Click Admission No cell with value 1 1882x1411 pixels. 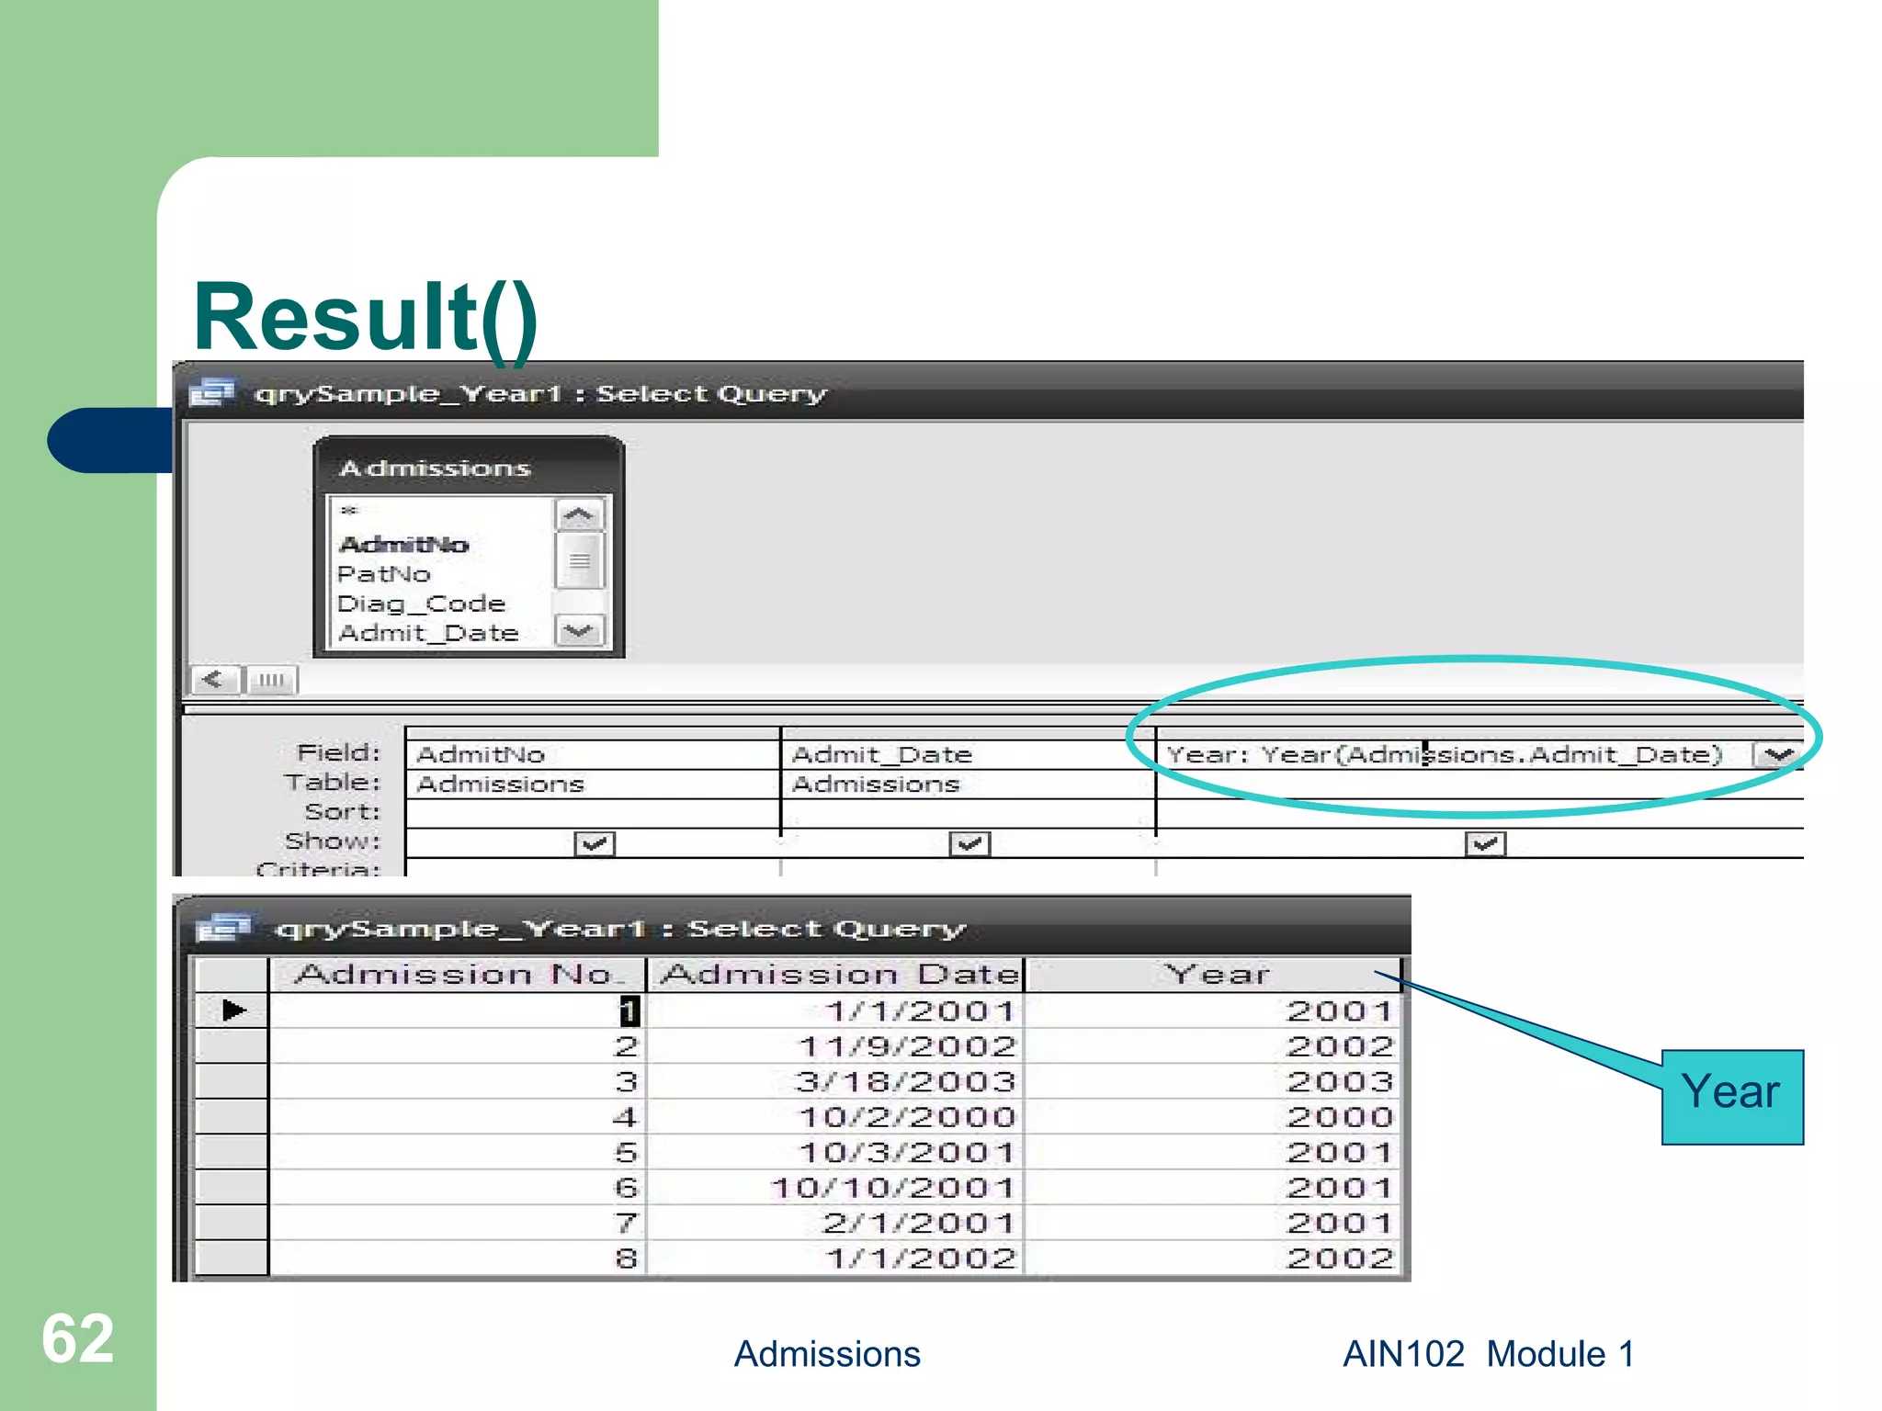click(457, 1010)
